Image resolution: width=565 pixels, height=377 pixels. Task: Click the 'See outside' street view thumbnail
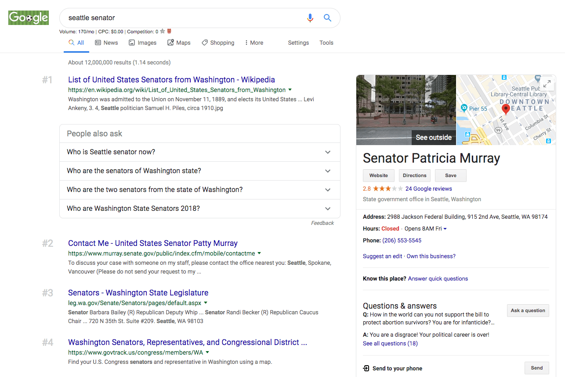click(406, 110)
